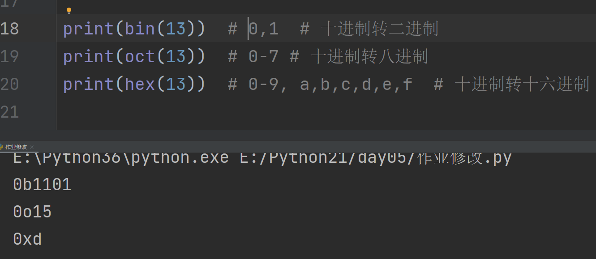The height and width of the screenshot is (259, 596).
Task: Click the 十进制转二进制 comment text
Action: coord(380,29)
